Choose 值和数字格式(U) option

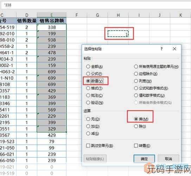click(149, 95)
